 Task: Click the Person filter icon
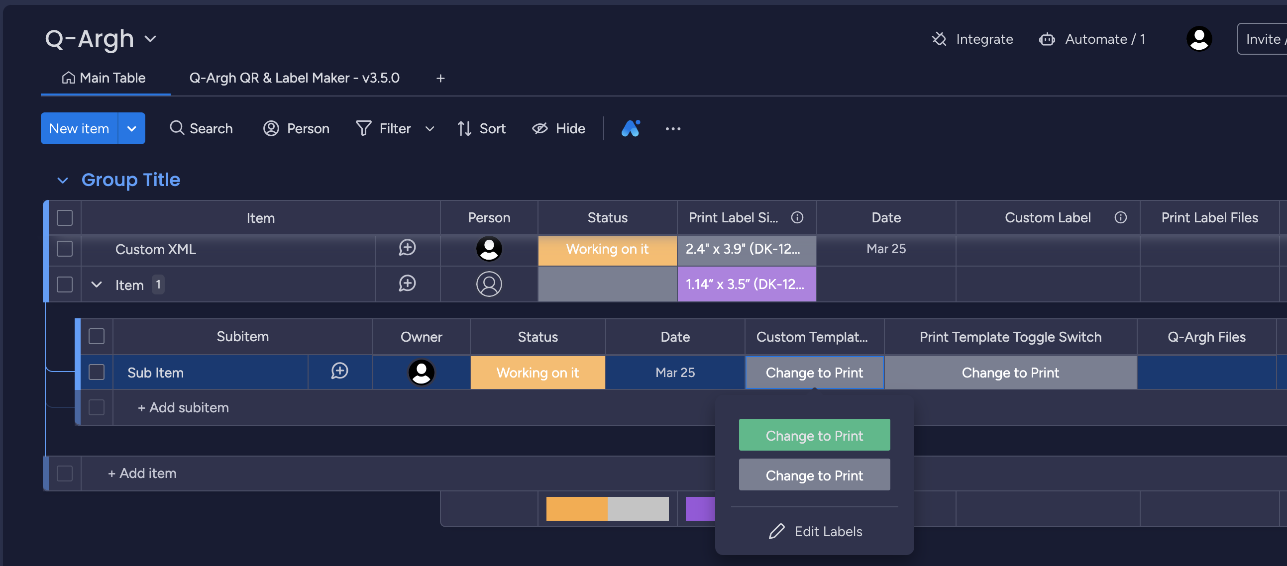click(x=271, y=128)
